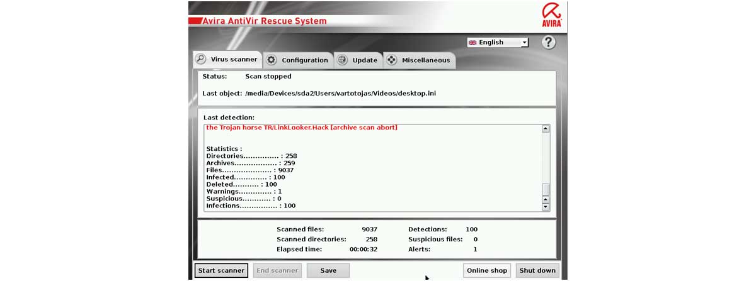
Task: Click the detection log scrollbar thumb
Action: click(546, 189)
